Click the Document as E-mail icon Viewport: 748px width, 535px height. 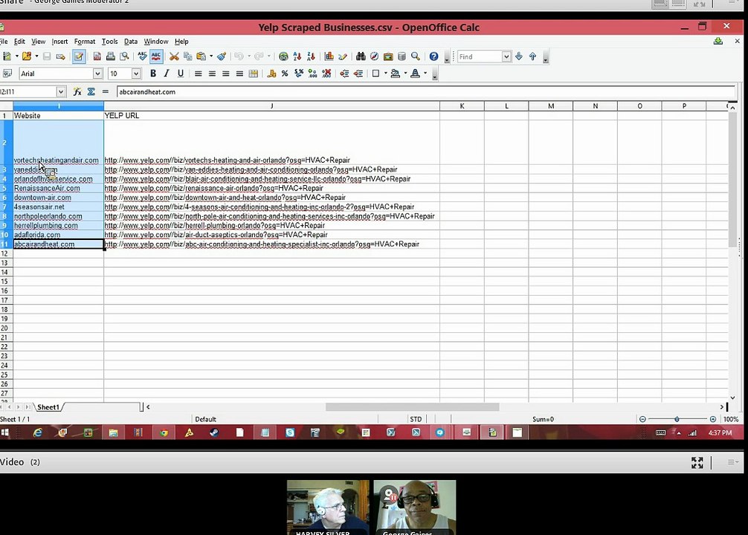[60, 56]
